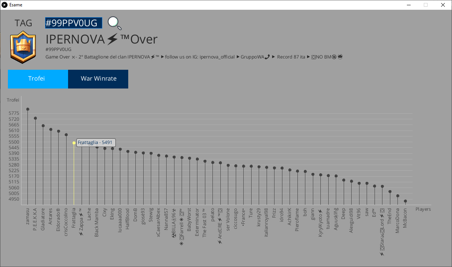This screenshot has width=452, height=267.
Task: Click the Antares data point
Action: click(x=51, y=129)
